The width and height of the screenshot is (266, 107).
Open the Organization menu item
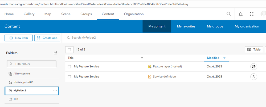click(134, 14)
